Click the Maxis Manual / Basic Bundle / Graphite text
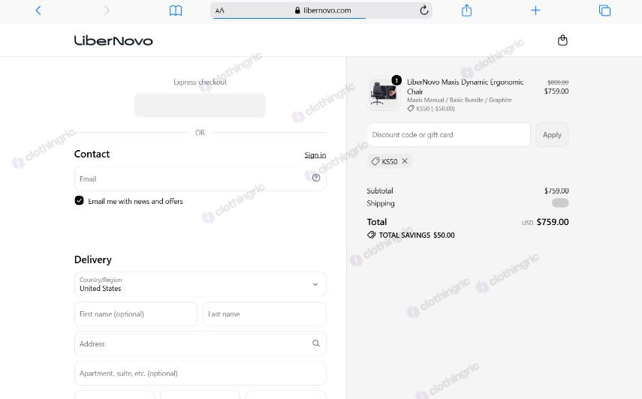This screenshot has height=399, width=642. (460, 100)
